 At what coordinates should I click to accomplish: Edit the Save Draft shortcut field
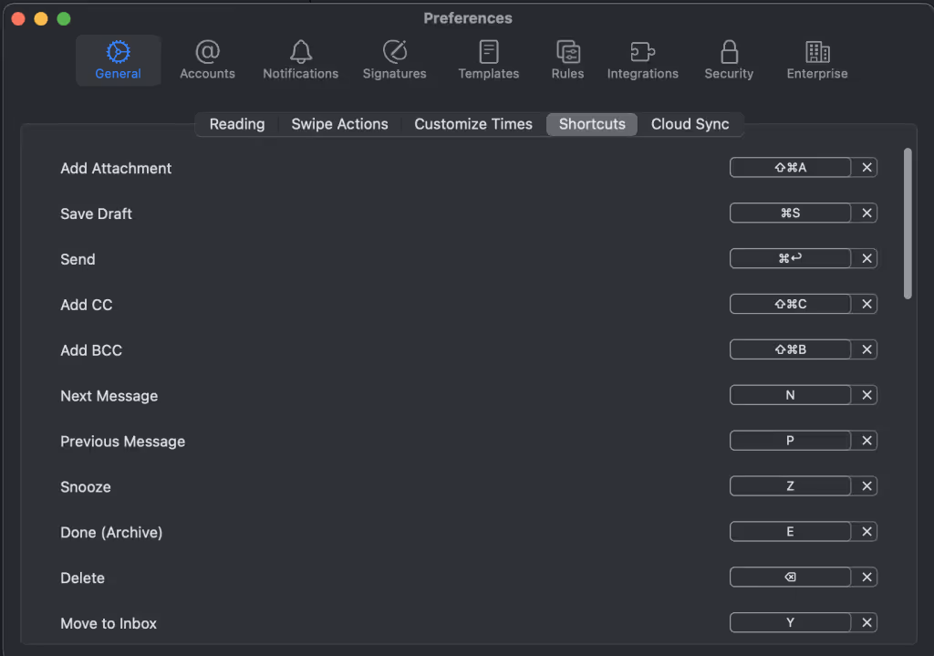(x=791, y=213)
